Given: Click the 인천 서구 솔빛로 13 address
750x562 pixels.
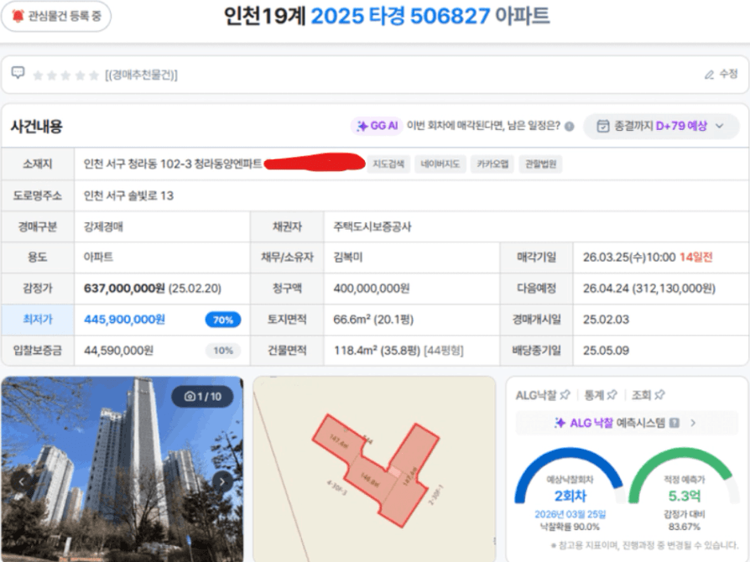Looking at the screenshot, I should tap(128, 195).
